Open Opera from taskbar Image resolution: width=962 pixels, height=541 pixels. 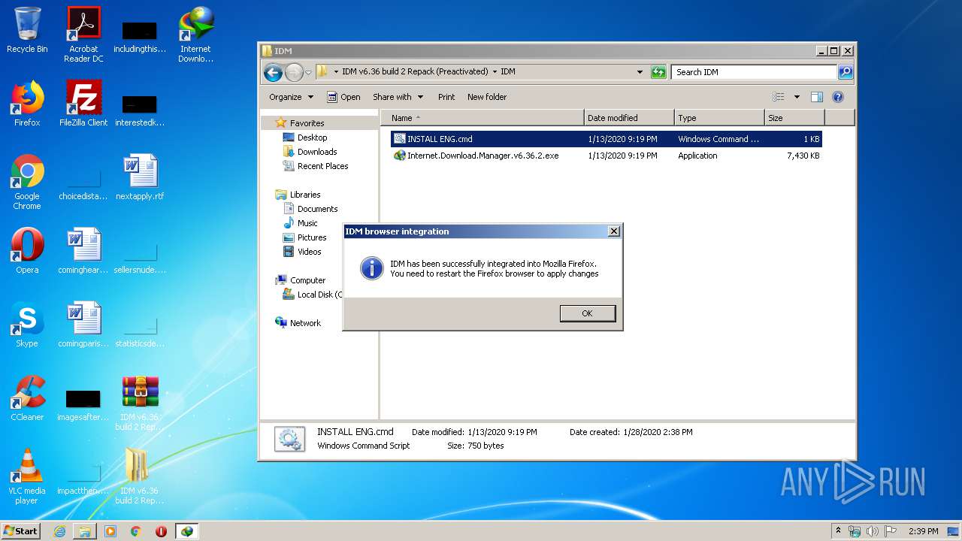(161, 531)
